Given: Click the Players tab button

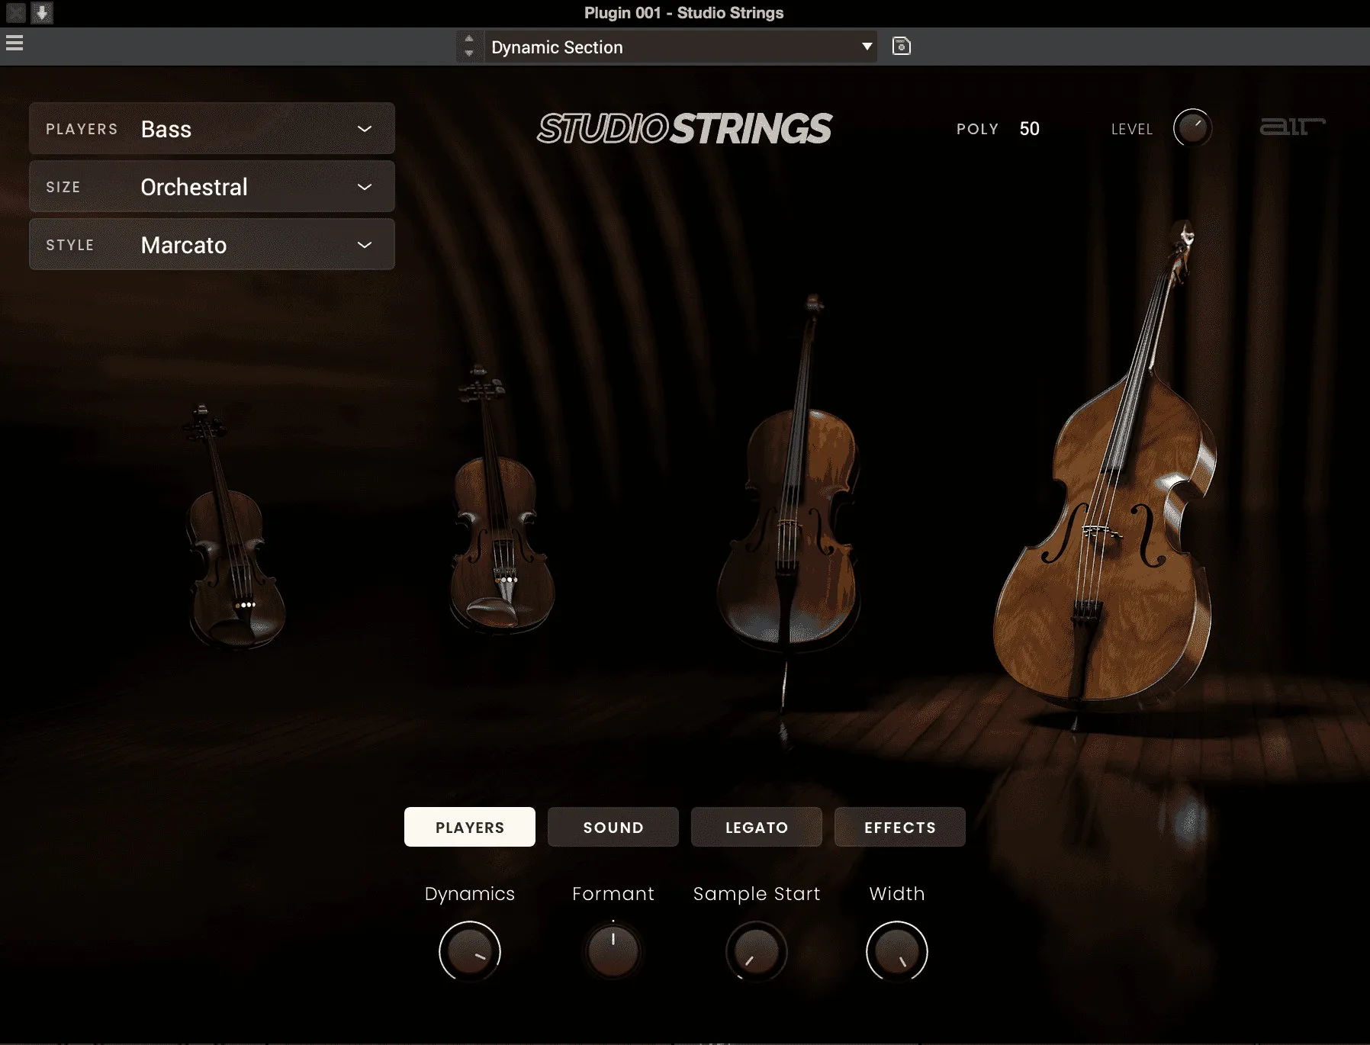Looking at the screenshot, I should point(470,828).
